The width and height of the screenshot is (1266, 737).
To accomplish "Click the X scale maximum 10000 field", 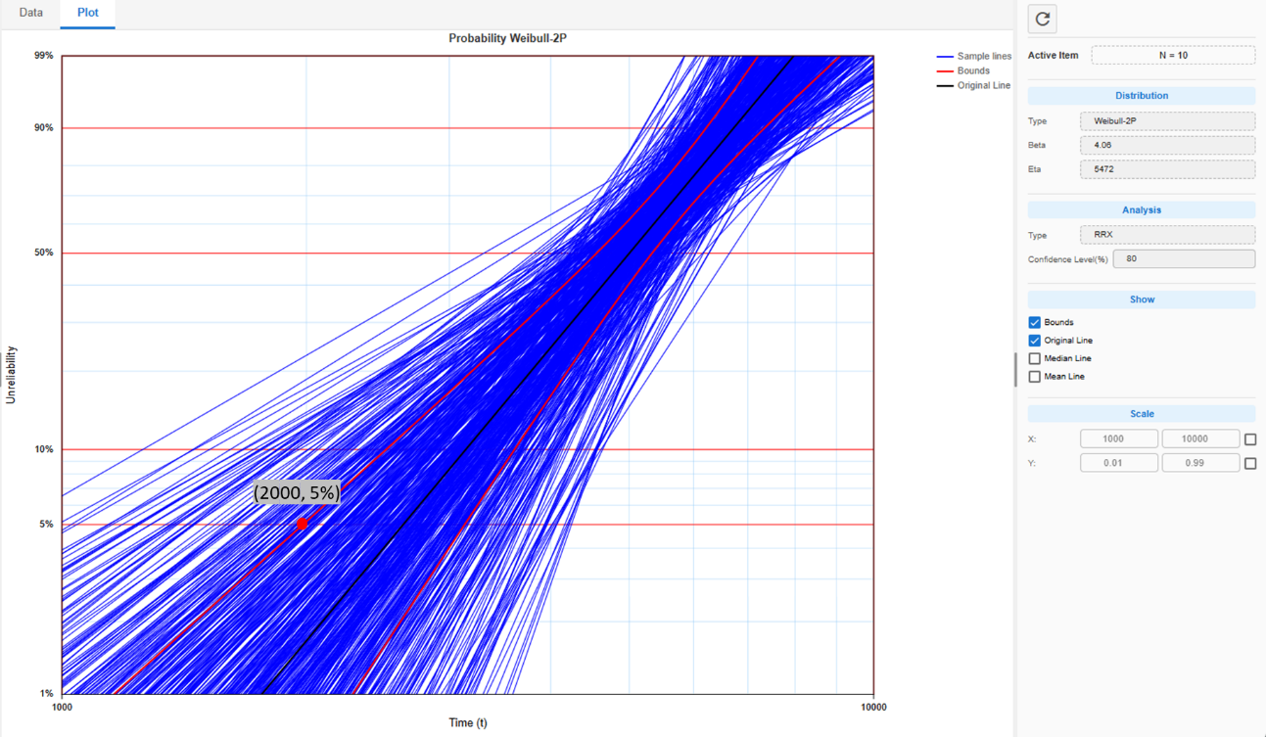I will [x=1200, y=438].
